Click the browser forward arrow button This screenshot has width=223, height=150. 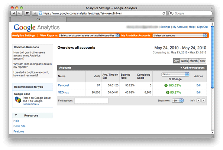tap(20, 13)
